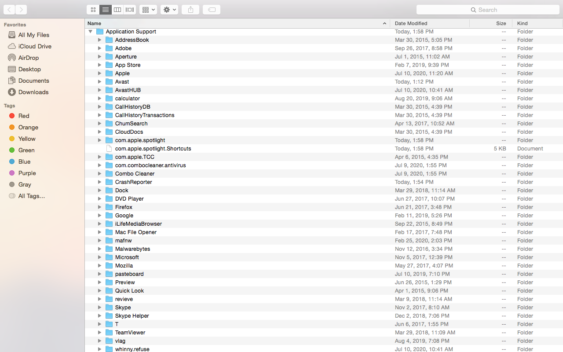Select the AvastHUB folder row
The height and width of the screenshot is (352, 563).
point(324,90)
